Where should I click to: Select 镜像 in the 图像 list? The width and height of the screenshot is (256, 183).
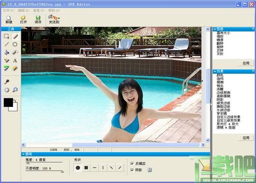tap(220, 40)
